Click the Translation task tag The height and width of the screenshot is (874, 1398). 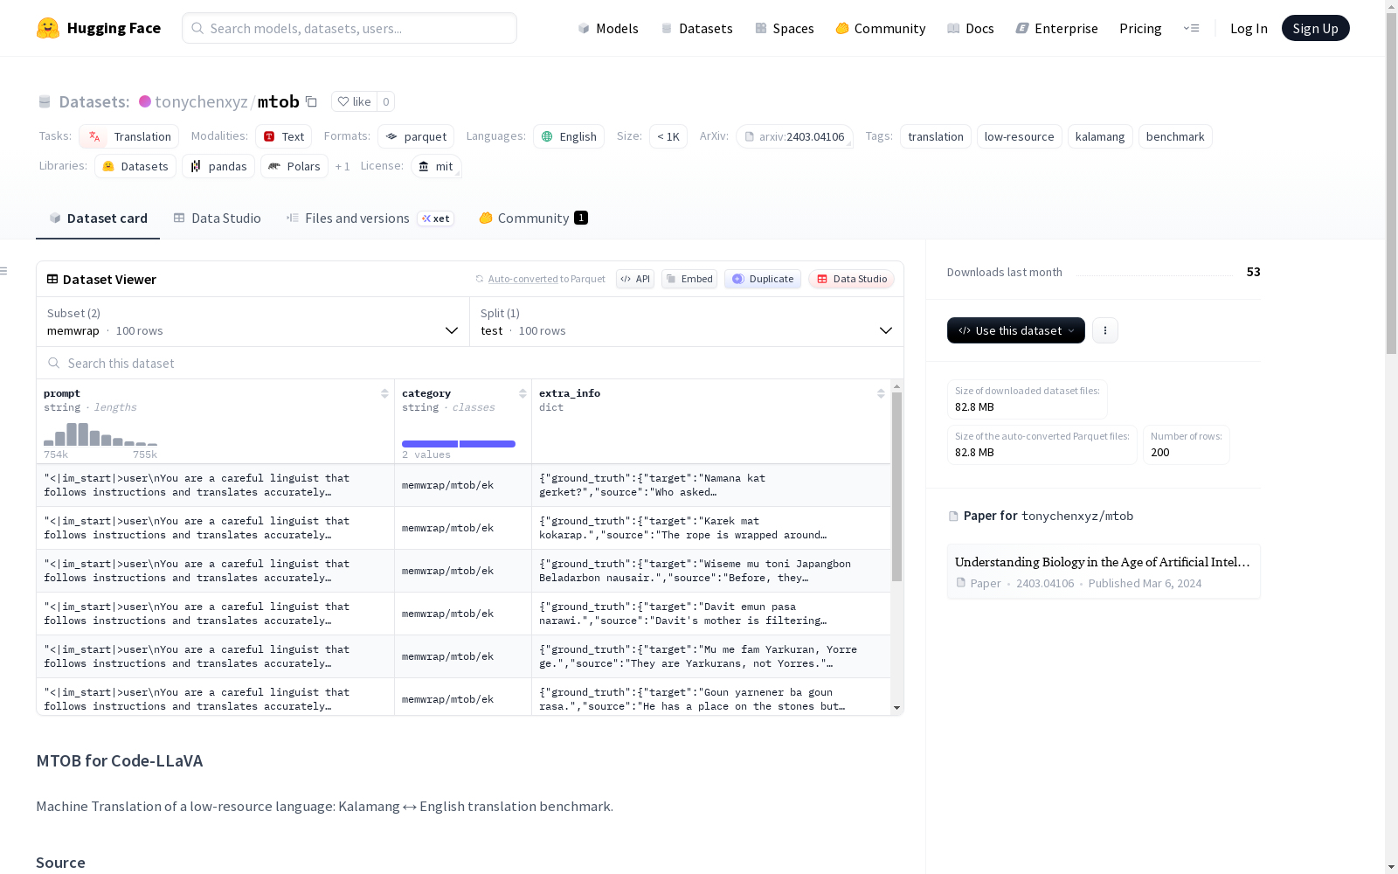pyautogui.click(x=129, y=136)
